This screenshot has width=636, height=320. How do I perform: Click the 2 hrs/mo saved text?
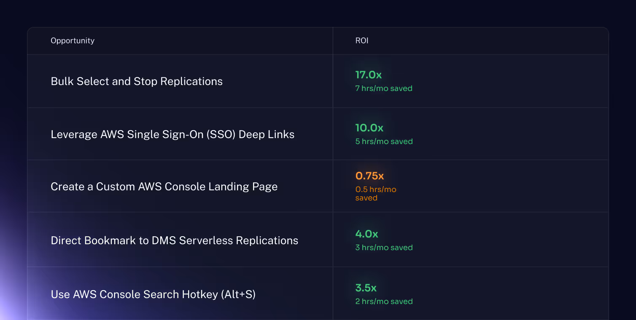(x=384, y=301)
